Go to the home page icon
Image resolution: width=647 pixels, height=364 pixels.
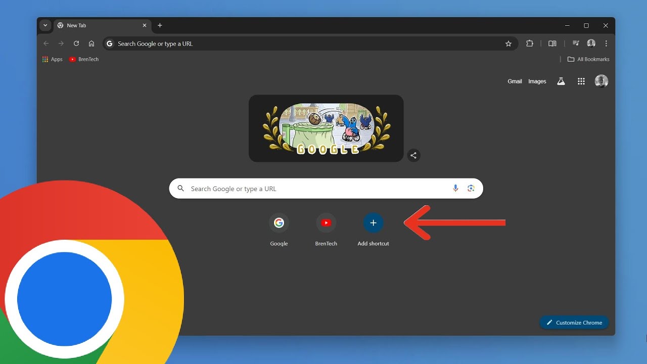(91, 43)
